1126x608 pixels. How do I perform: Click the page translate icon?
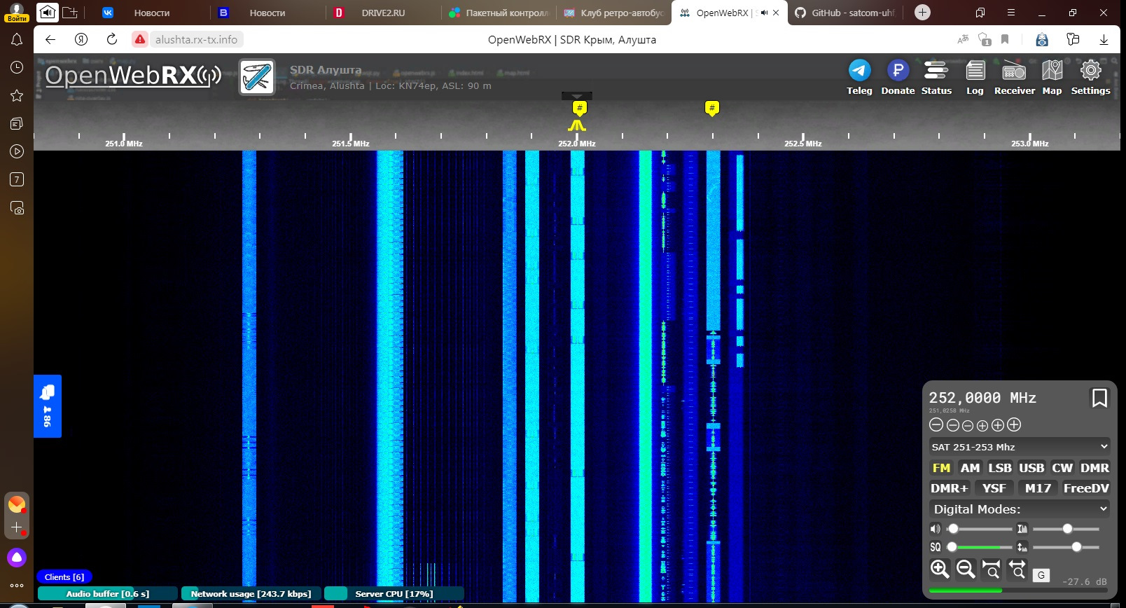963,39
